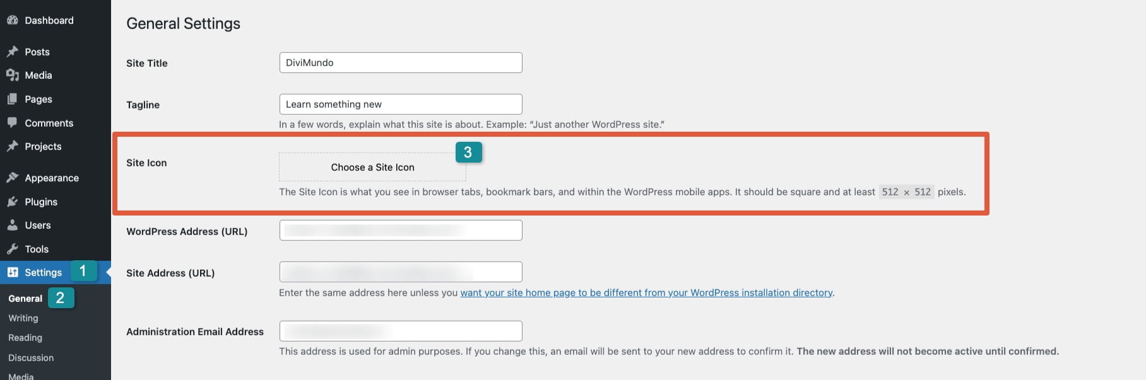Image resolution: width=1146 pixels, height=380 pixels.
Task: Click the Dashboard gauge icon
Action: (x=12, y=20)
